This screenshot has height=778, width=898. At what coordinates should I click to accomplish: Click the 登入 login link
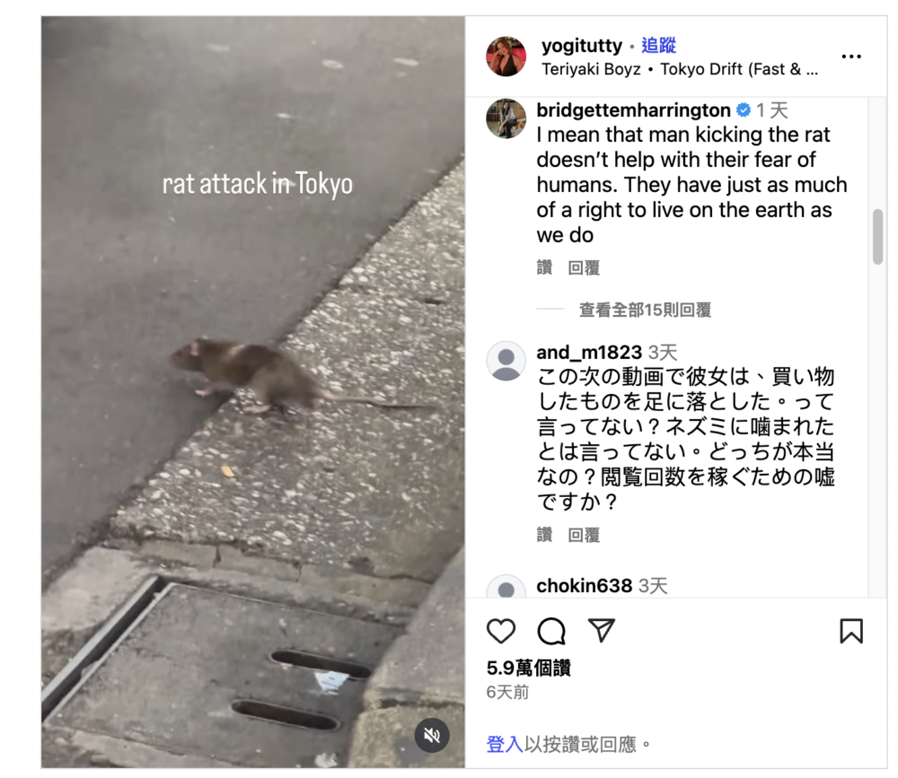point(504,744)
